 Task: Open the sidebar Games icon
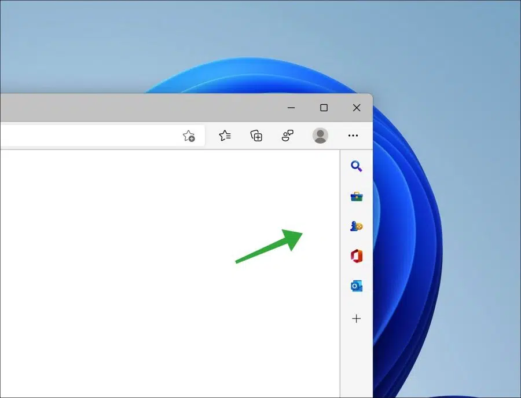357,226
